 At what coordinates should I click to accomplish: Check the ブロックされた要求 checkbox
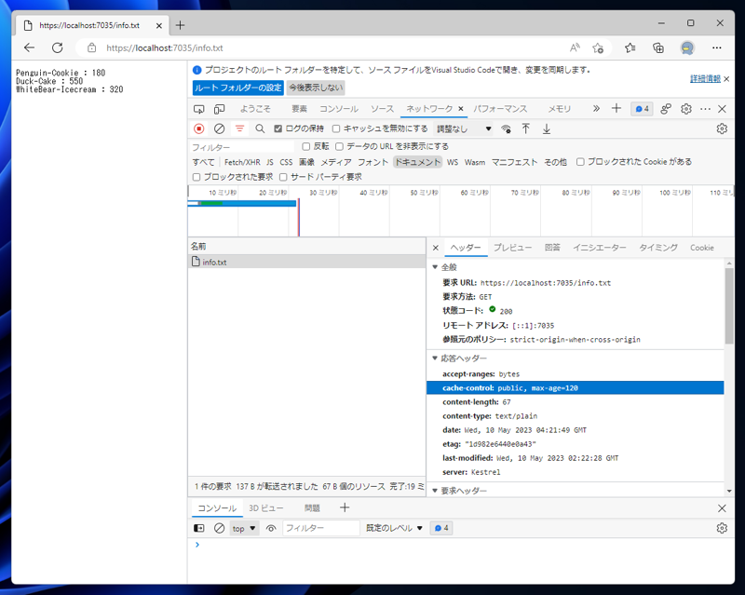(196, 177)
